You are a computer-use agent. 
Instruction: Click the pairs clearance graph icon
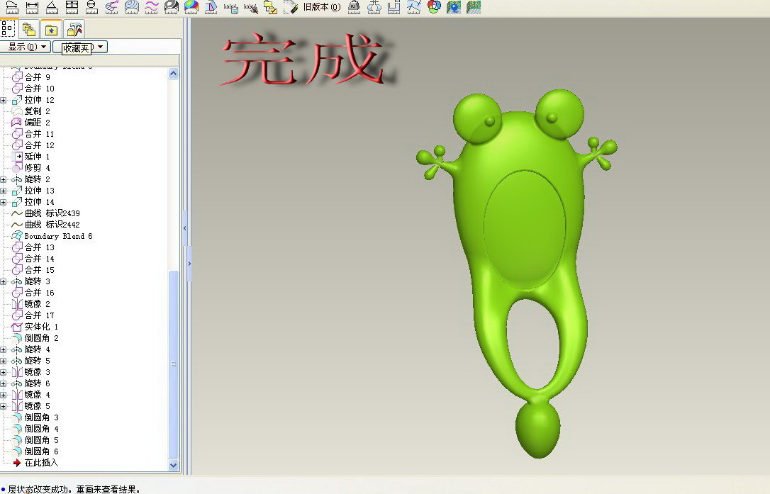(x=414, y=7)
